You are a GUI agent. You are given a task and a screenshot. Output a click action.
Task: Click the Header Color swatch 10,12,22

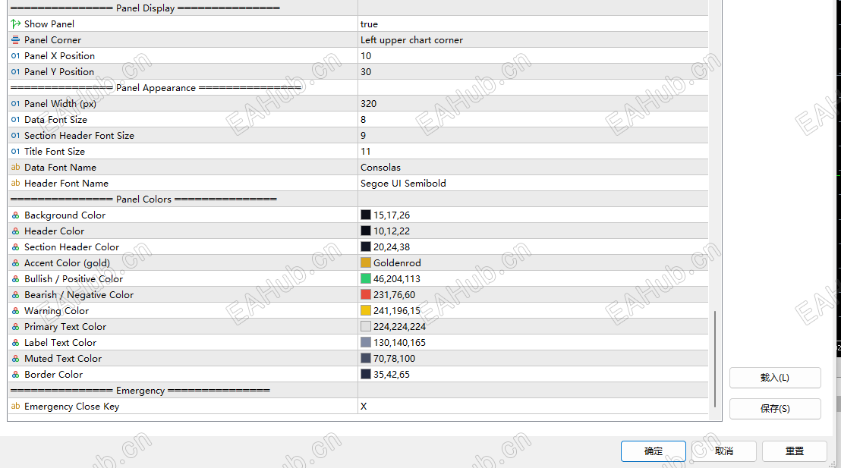pos(366,231)
